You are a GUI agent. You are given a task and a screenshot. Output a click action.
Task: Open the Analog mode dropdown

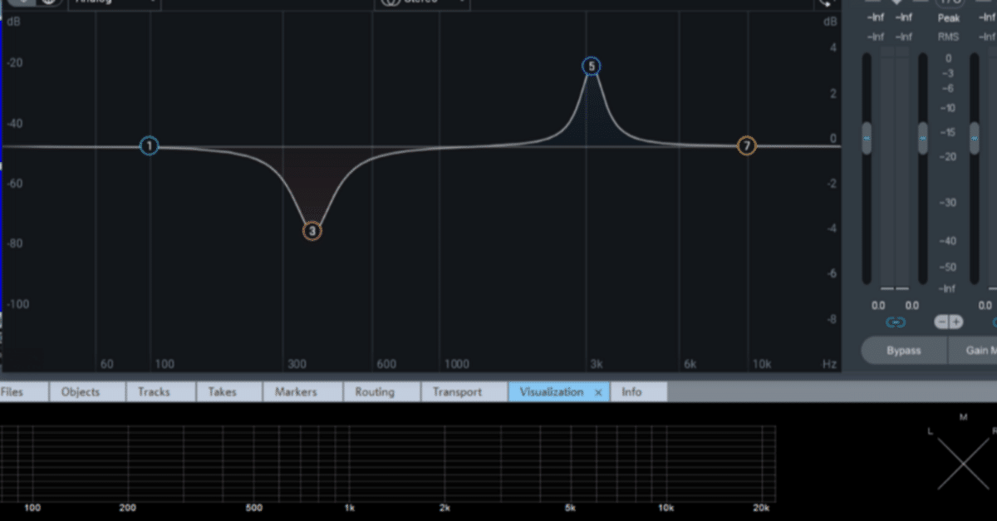point(115,3)
